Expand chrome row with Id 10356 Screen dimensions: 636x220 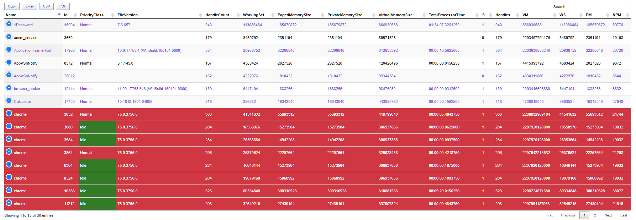coord(9,190)
